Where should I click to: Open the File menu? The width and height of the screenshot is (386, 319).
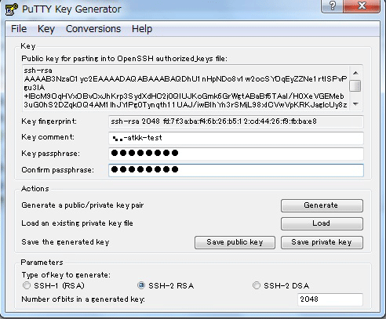19,29
